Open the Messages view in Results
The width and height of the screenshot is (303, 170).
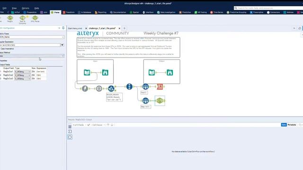pyautogui.click(x=70, y=131)
